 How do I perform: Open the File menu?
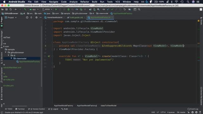(29, 2)
